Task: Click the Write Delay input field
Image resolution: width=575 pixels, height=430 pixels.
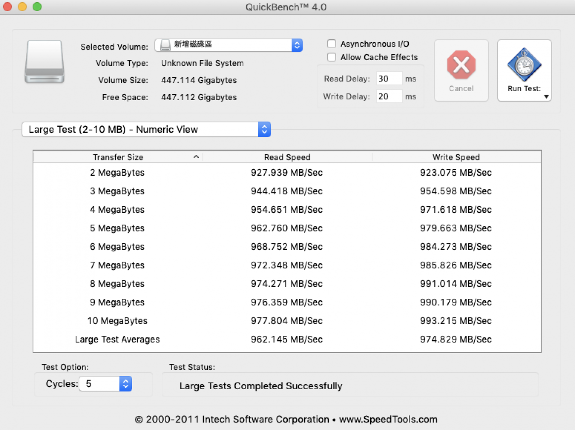Action: (389, 96)
